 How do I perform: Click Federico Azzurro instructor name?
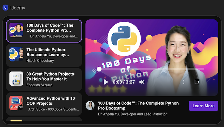tap(39, 85)
